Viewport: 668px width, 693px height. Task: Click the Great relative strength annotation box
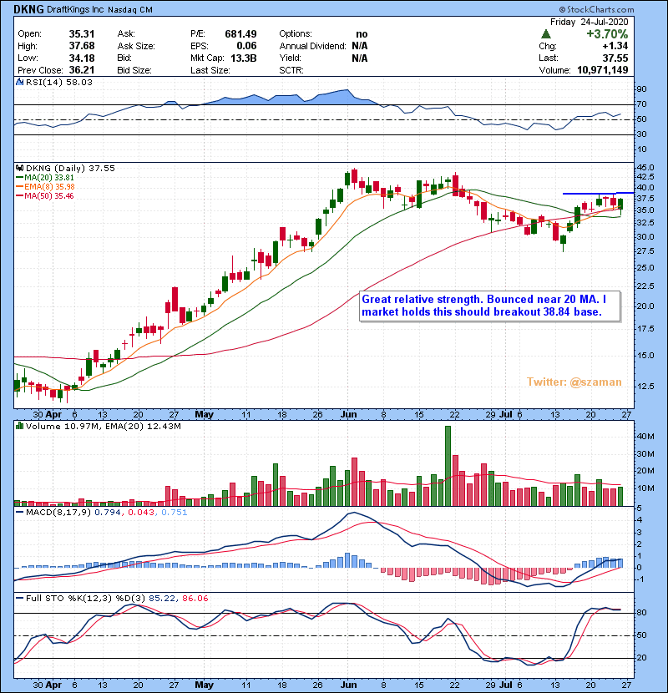point(490,306)
